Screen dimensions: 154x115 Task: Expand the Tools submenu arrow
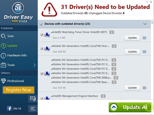pyautogui.click(x=34, y=65)
